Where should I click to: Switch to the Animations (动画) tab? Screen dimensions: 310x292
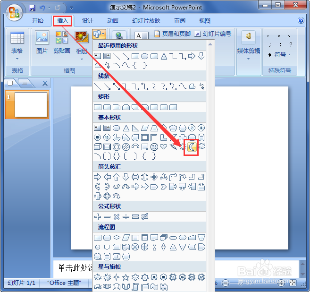coord(113,21)
